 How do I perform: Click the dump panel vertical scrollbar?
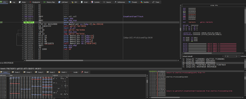(x=147, y=86)
